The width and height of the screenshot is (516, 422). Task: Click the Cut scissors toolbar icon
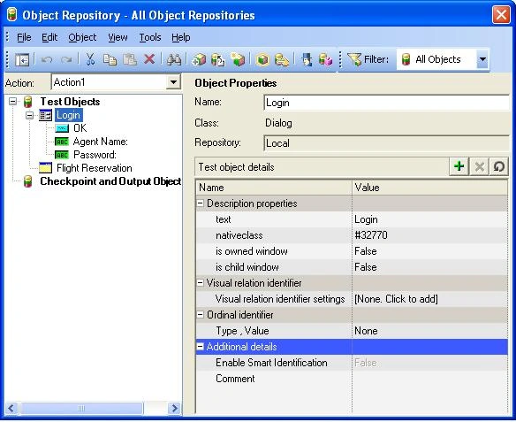(x=90, y=59)
